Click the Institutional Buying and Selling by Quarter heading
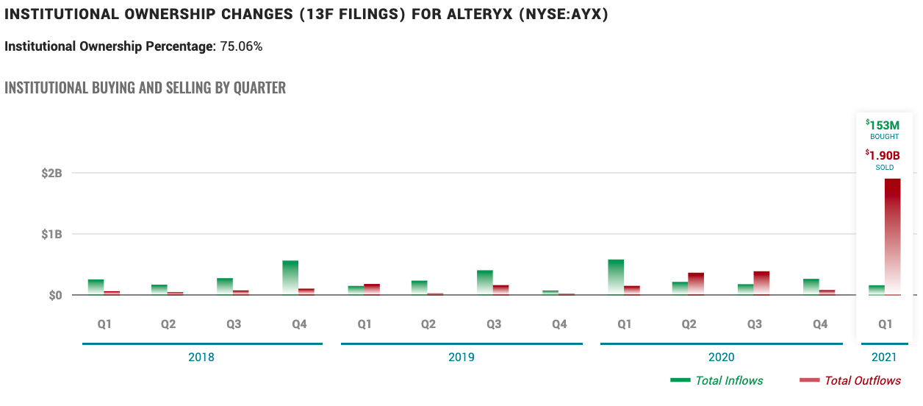923x406 pixels. pyautogui.click(x=145, y=88)
